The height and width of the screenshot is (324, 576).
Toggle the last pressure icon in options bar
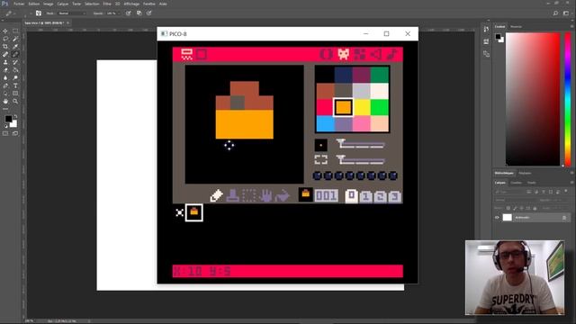coord(148,13)
